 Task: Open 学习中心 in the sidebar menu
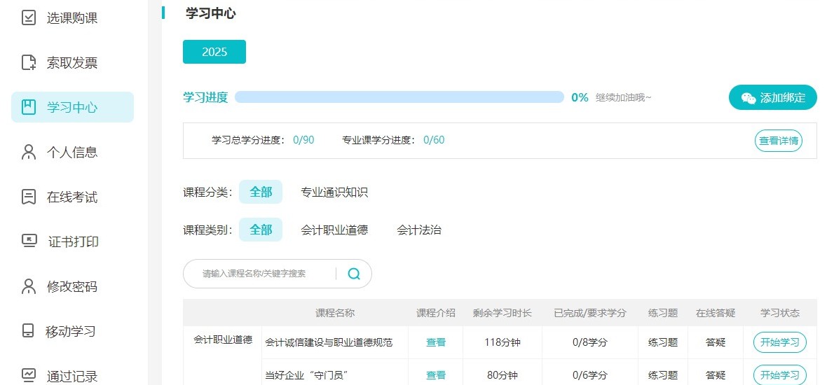pos(72,107)
